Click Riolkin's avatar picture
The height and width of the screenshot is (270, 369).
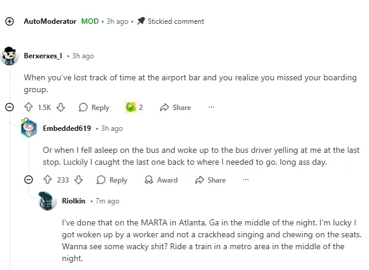[x=48, y=202]
